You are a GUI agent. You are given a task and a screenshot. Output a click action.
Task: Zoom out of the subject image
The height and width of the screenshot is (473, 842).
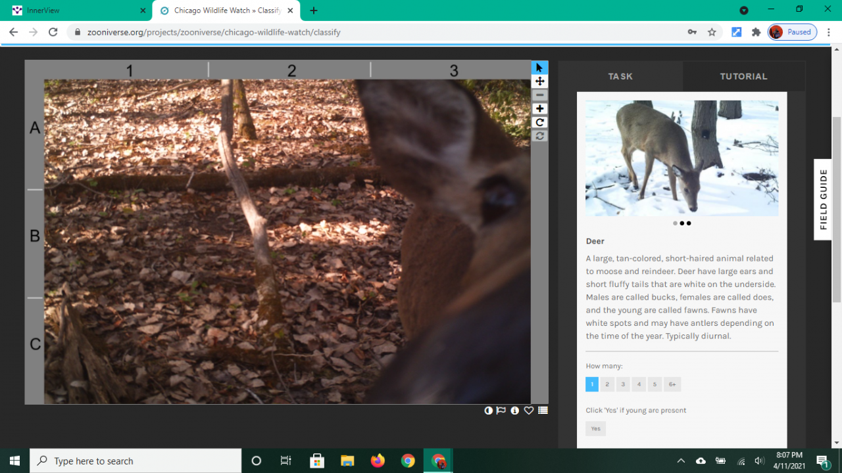point(539,95)
